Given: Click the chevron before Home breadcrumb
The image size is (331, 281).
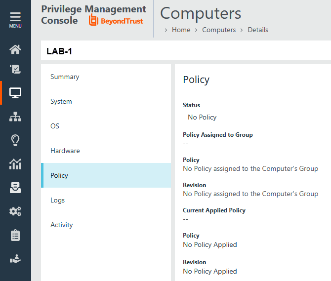Looking at the screenshot, I should click(x=166, y=30).
